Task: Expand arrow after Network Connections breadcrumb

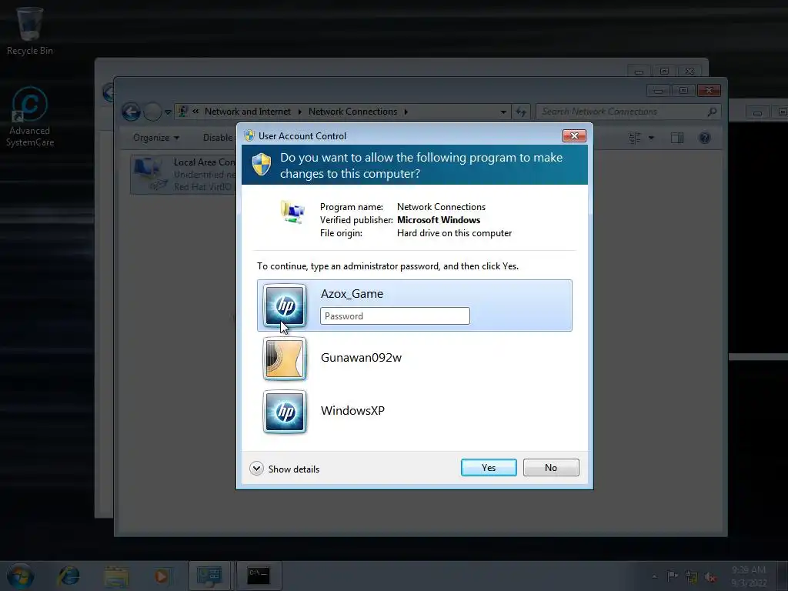Action: point(406,112)
